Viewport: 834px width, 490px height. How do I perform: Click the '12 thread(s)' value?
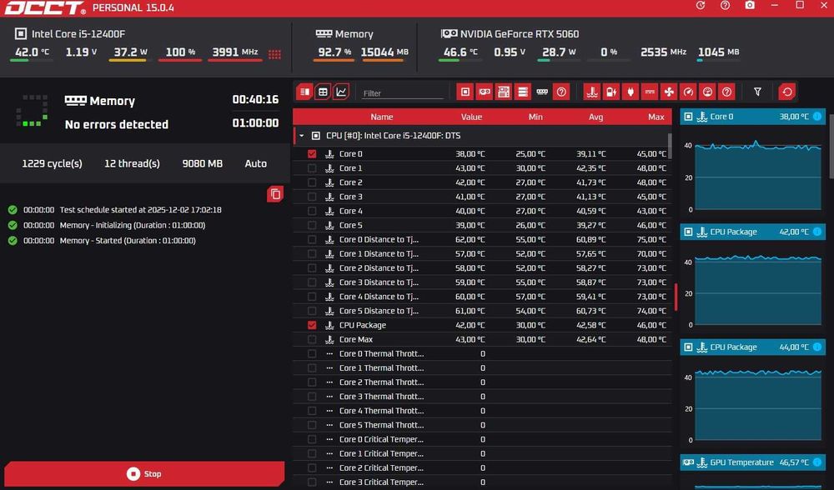point(132,163)
